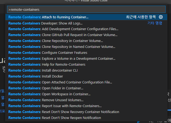Run Install devcontainer CLI command
Screen dimensions: 171x123
click(86, 71)
